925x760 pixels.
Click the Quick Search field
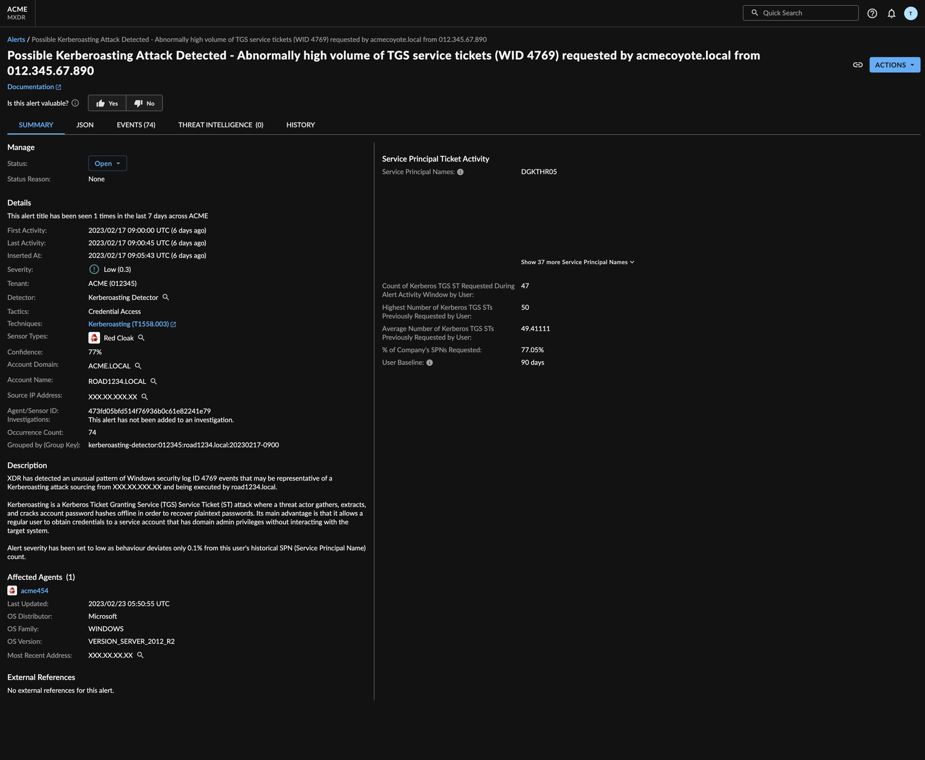[800, 13]
